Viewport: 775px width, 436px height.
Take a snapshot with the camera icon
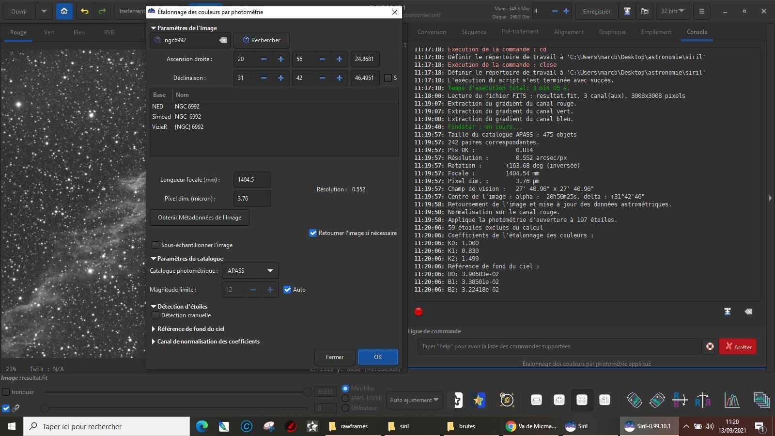(x=645, y=11)
